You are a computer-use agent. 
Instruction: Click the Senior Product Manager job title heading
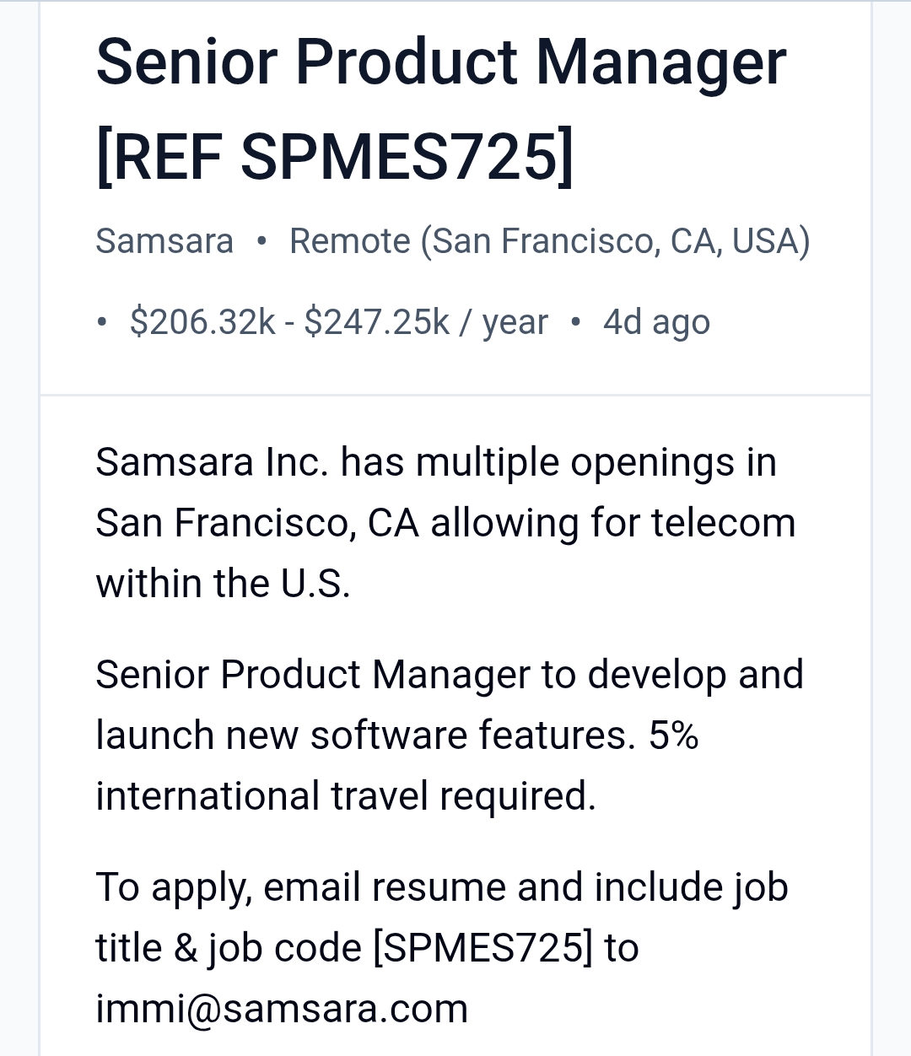pyautogui.click(x=441, y=63)
